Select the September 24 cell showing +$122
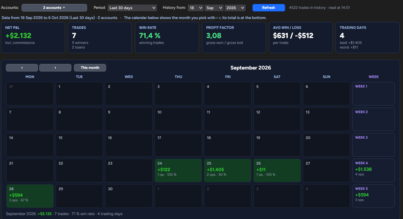The height and width of the screenshot is (219, 403). click(178, 170)
